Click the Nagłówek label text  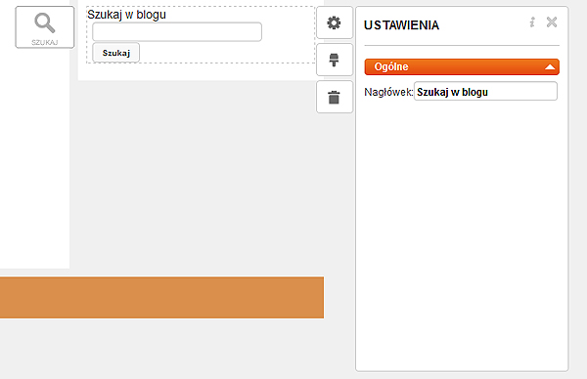click(388, 92)
